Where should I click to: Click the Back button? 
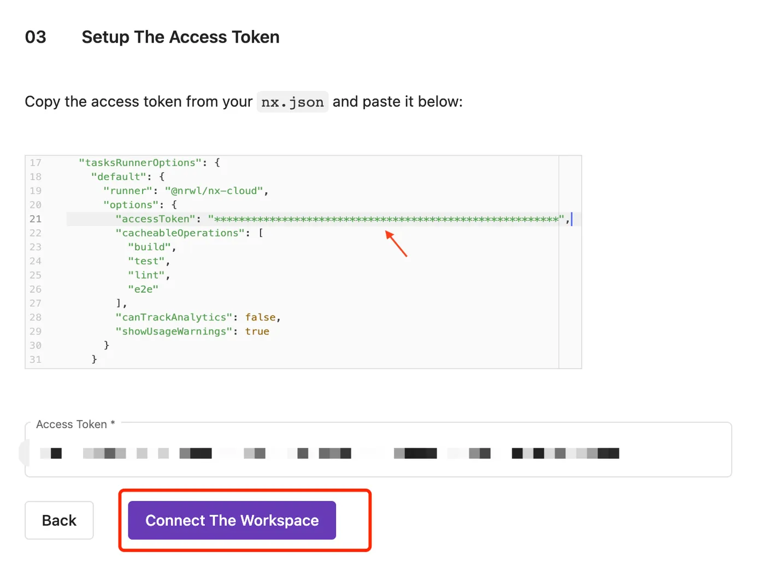click(59, 520)
